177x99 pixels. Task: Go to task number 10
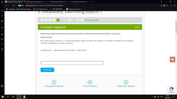[78, 20]
